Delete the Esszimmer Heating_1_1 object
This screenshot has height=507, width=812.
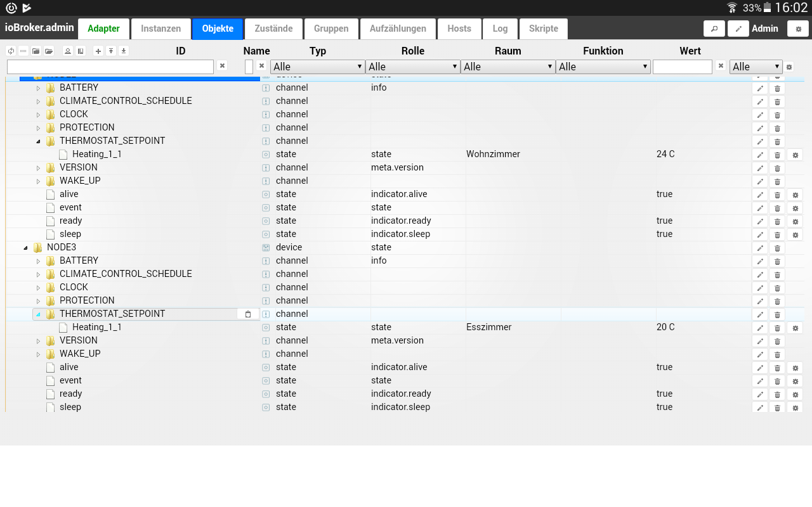[777, 328]
